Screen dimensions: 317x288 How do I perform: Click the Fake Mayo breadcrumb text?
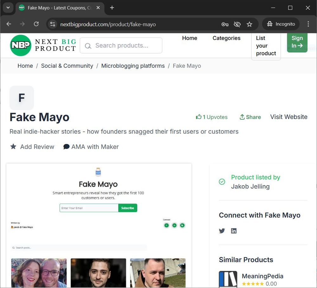187,66
